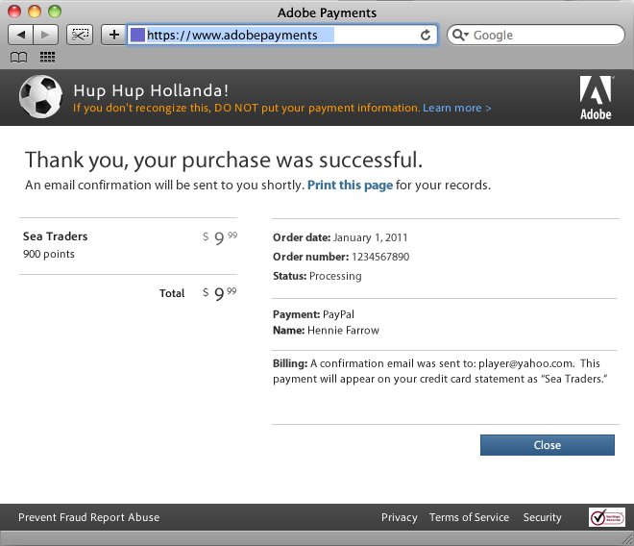The image size is (634, 546).
Task: Open the web clip scissors button
Action: click(80, 35)
